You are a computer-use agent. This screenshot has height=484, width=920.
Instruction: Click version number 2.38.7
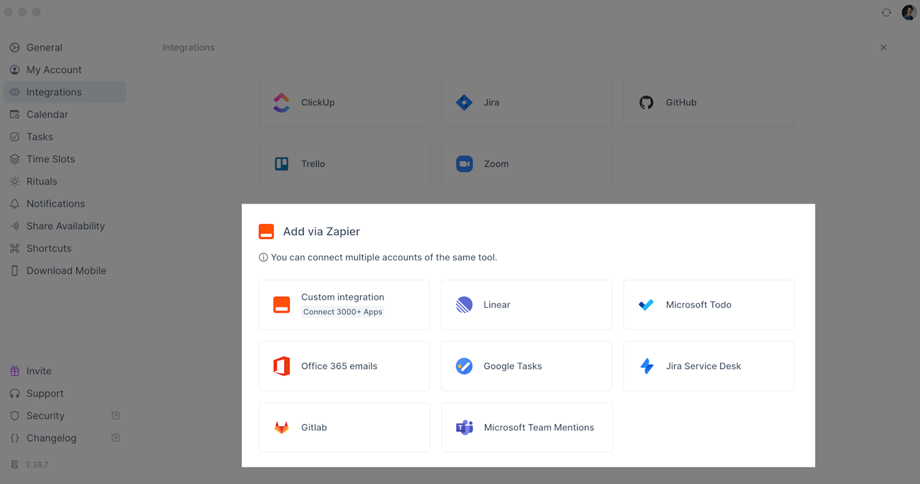coord(37,464)
